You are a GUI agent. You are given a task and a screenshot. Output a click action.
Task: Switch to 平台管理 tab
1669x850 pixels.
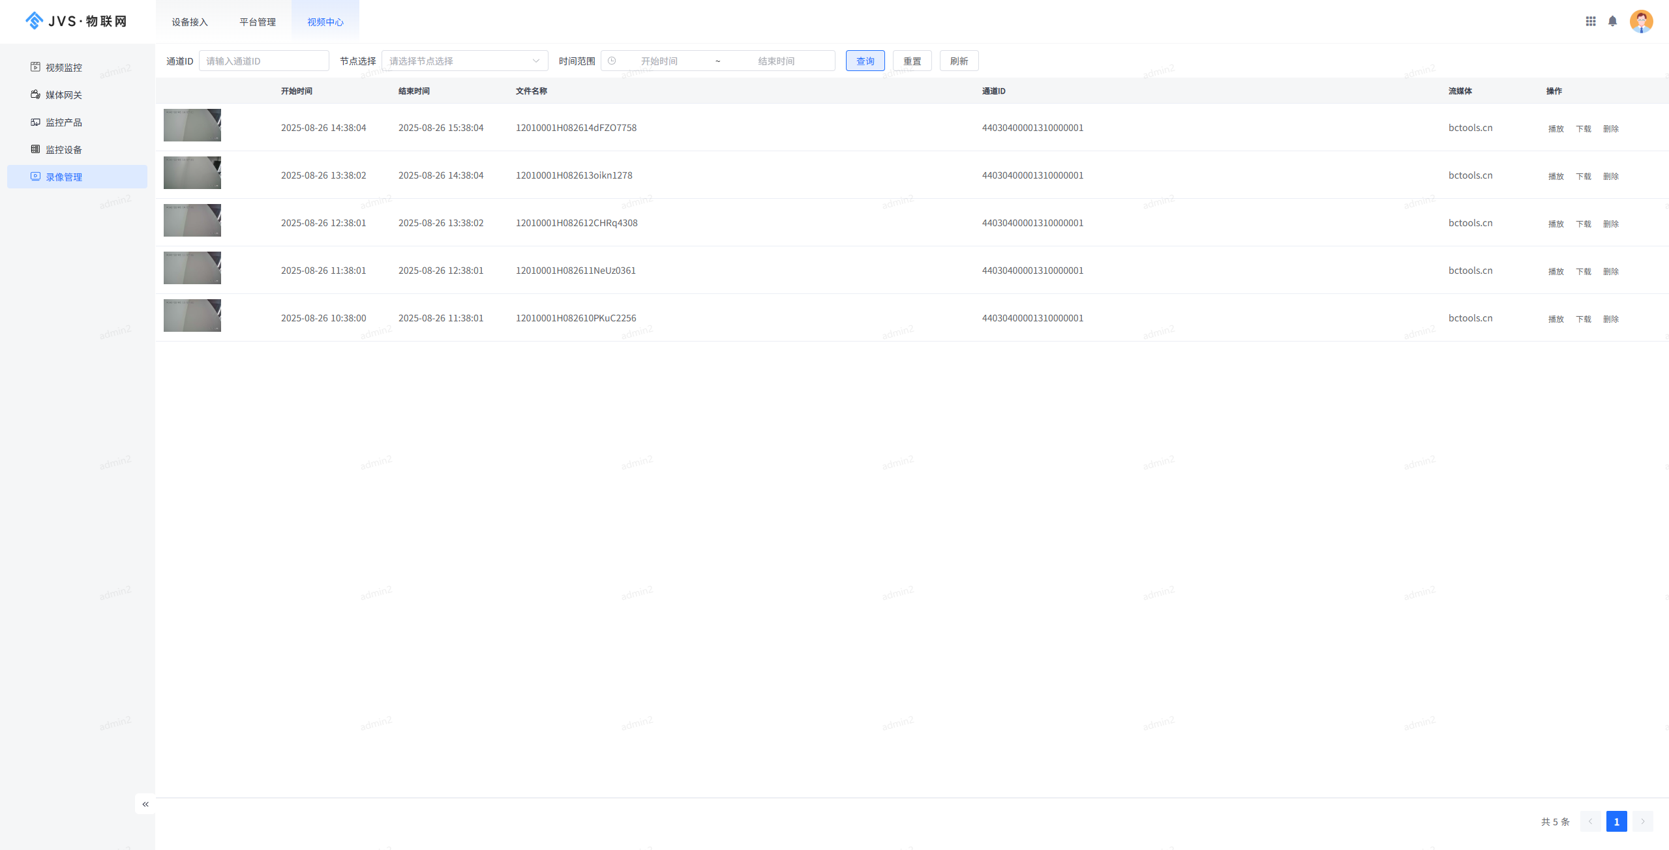[258, 22]
